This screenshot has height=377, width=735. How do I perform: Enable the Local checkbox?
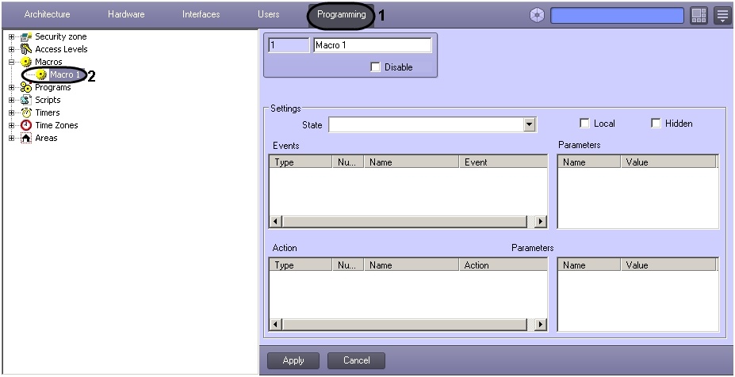pyautogui.click(x=584, y=124)
